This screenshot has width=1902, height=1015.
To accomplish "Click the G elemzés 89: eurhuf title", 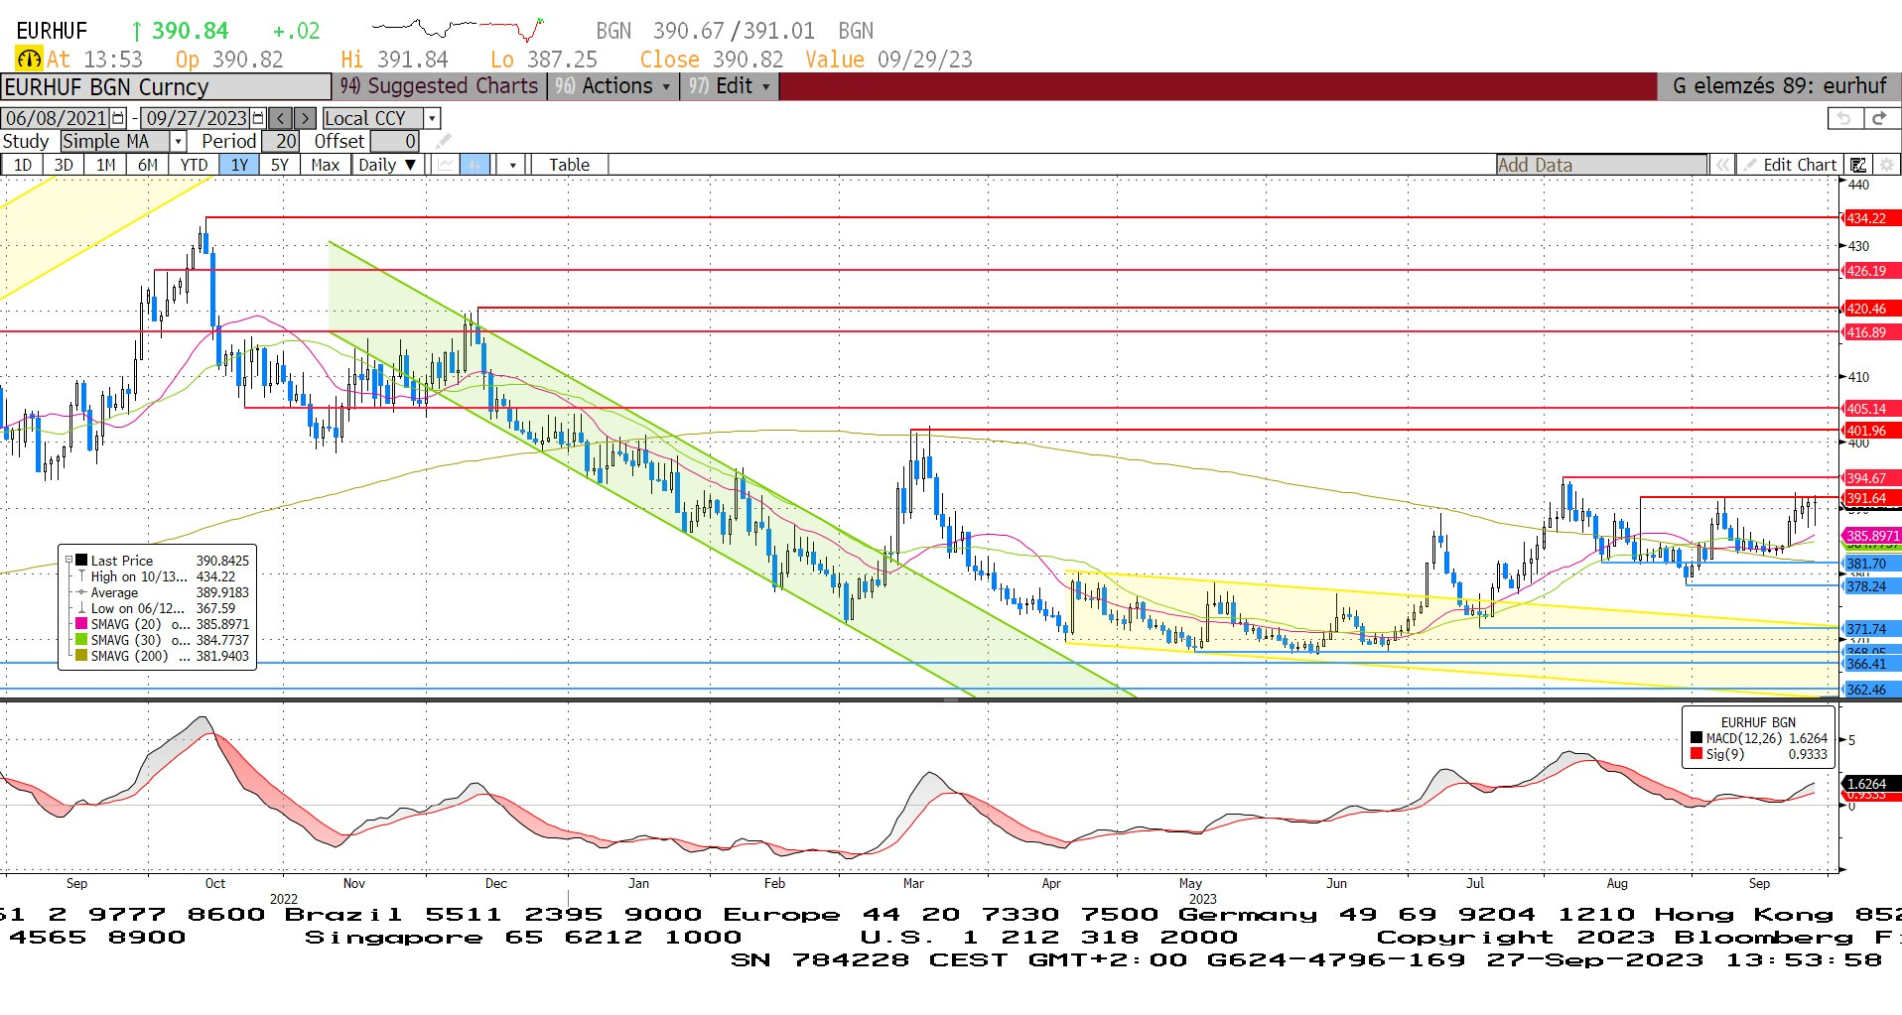I will tap(1779, 86).
